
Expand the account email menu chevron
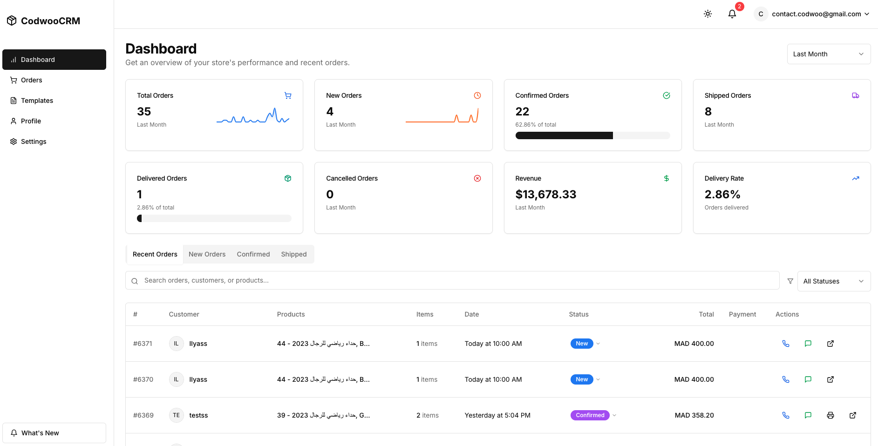(868, 14)
